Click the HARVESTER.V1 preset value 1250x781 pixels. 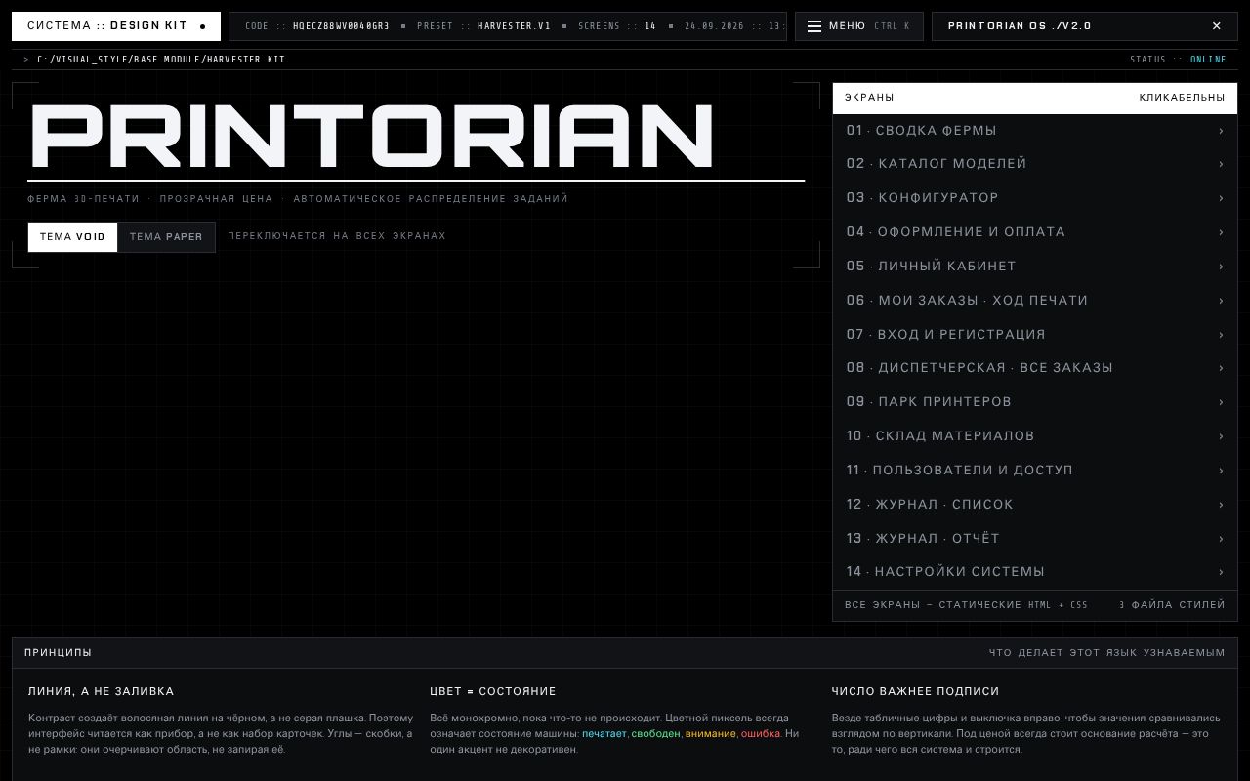click(x=514, y=26)
